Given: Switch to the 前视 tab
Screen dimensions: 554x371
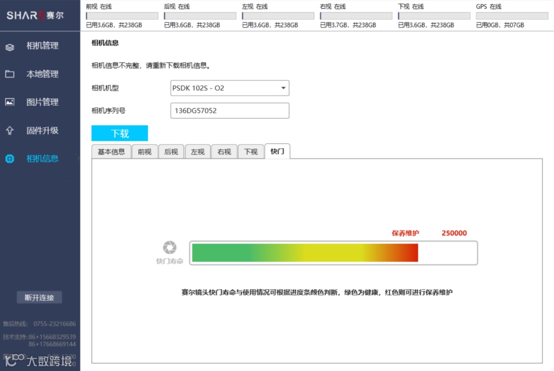Looking at the screenshot, I should point(145,151).
